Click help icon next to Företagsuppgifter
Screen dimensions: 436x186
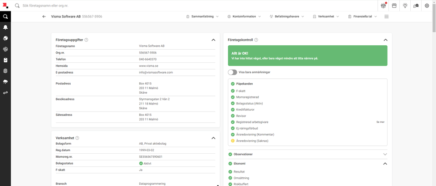86,40
